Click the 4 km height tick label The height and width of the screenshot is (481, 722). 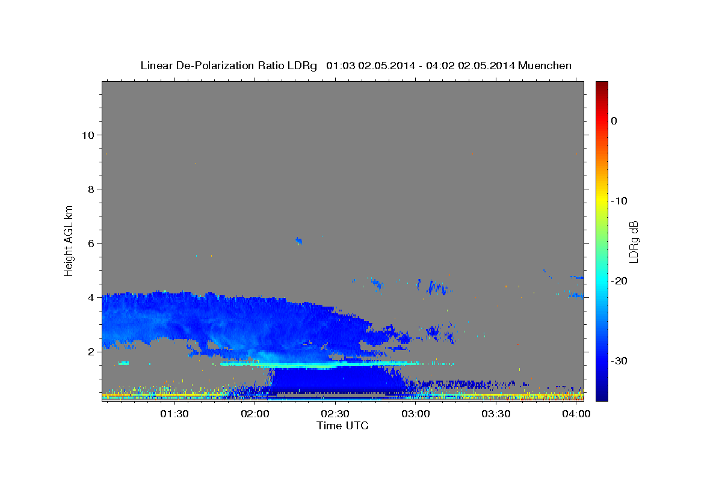[91, 297]
